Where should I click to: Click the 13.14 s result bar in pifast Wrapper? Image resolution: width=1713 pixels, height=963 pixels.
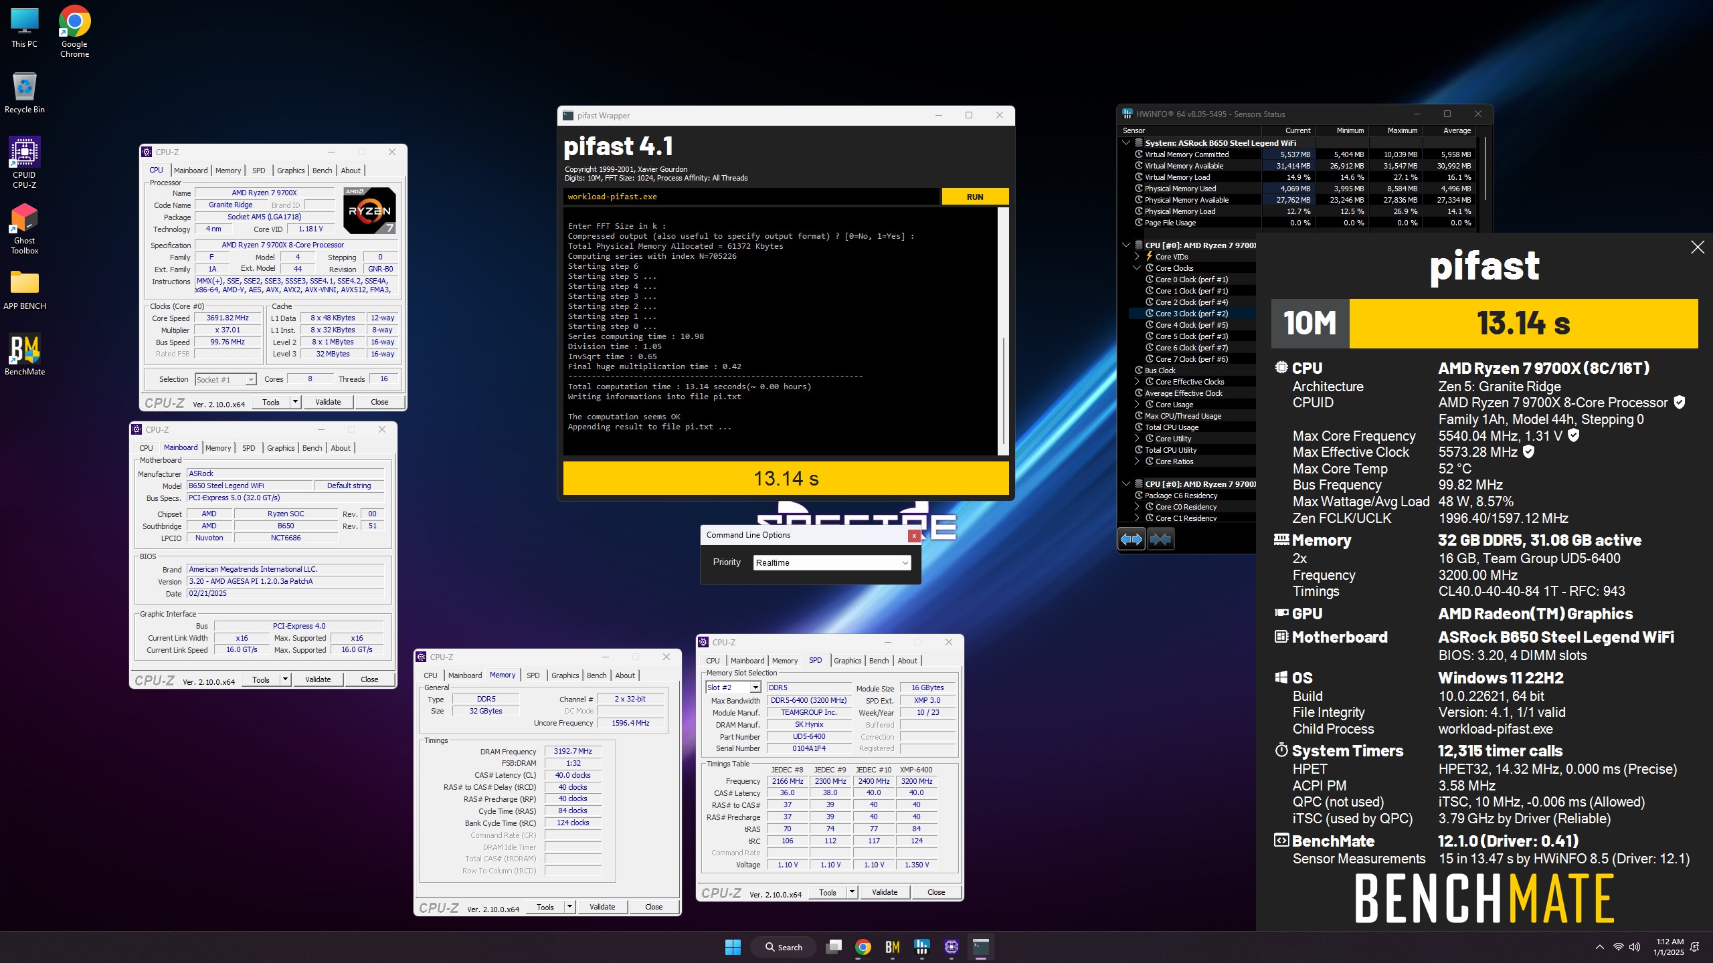tap(786, 478)
